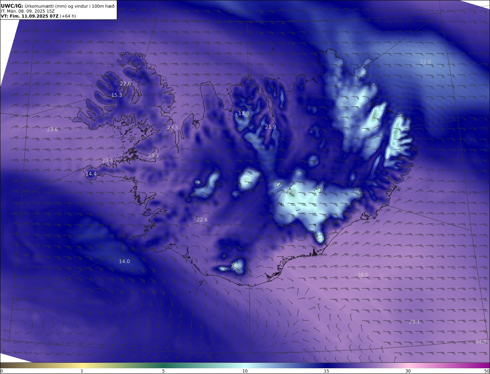Image resolution: width=490 pixels, height=374 pixels.
Task: Click the 11.8 value label on the map
Action: (x=244, y=114)
